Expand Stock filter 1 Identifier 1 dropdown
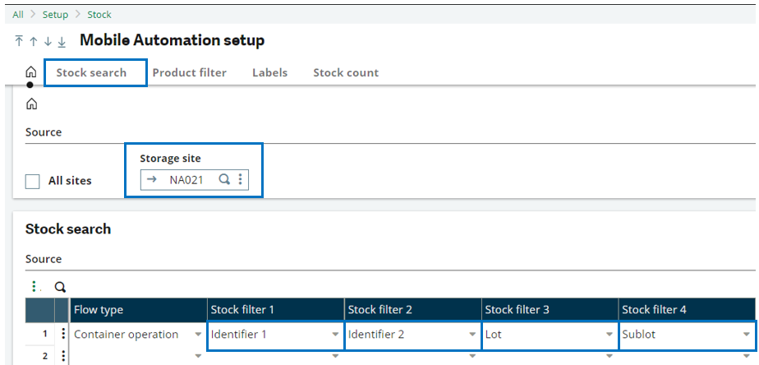Image resolution: width=759 pixels, height=365 pixels. 335,335
